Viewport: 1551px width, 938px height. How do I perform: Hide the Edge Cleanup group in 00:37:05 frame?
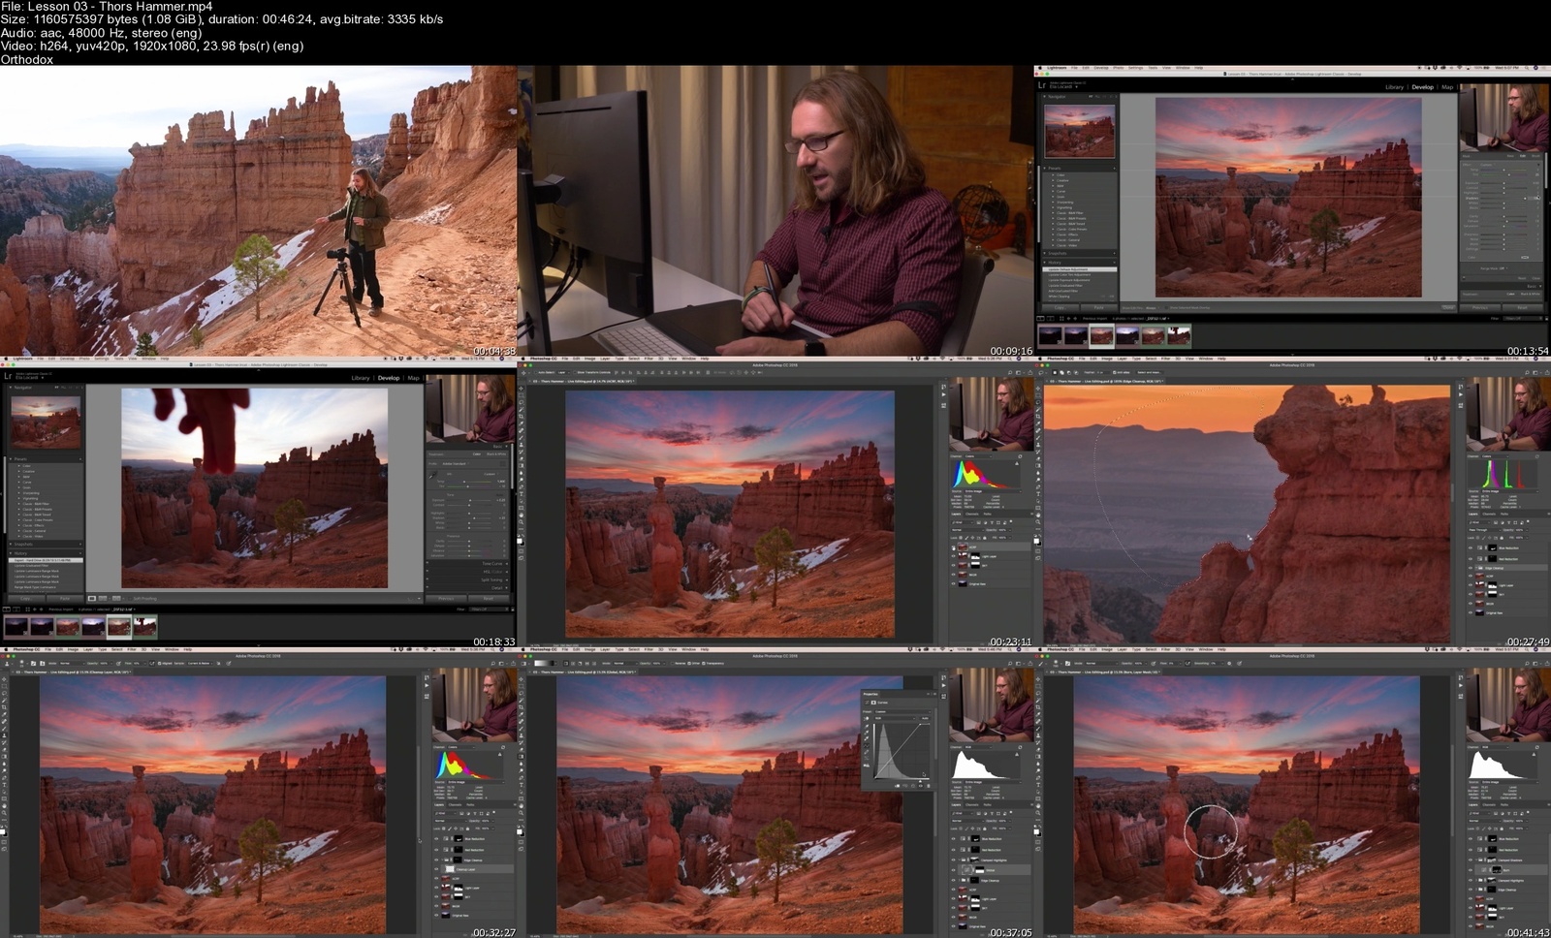tap(953, 881)
